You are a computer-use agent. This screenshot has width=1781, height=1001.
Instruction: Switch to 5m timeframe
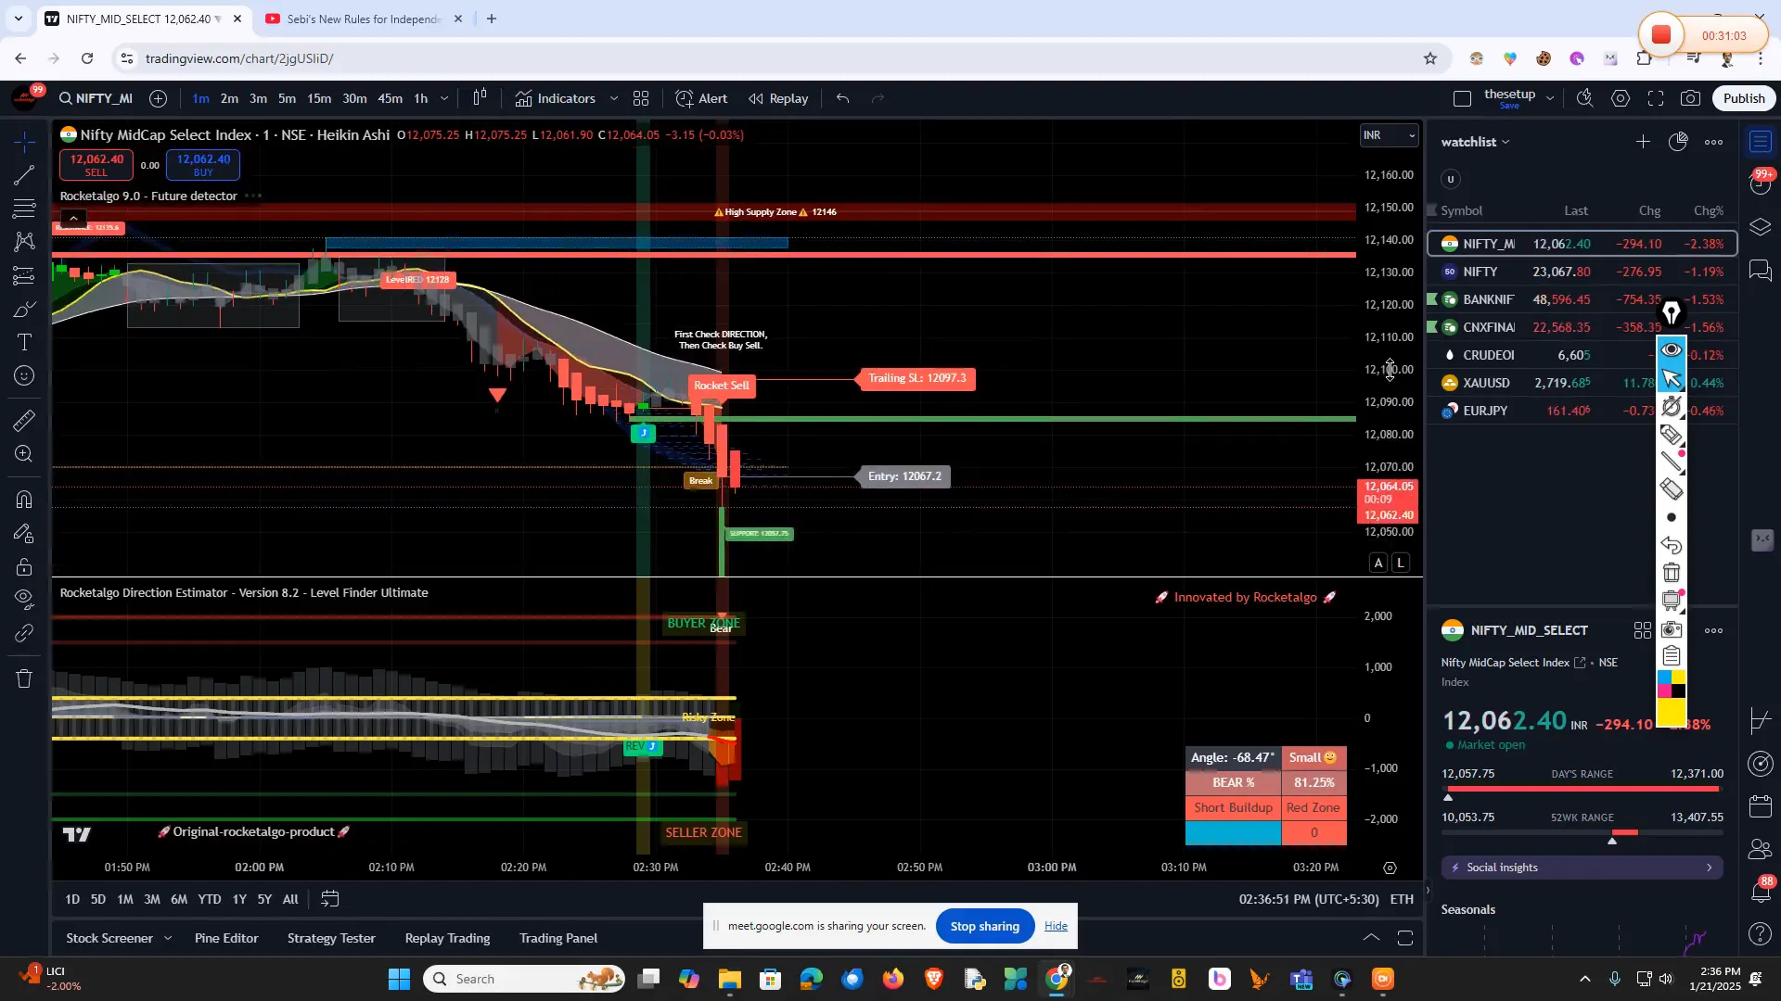pyautogui.click(x=288, y=98)
